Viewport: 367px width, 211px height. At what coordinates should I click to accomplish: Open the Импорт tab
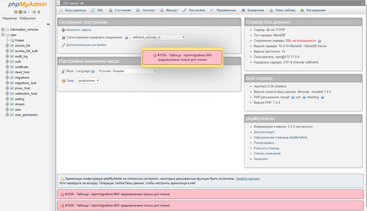point(169,10)
